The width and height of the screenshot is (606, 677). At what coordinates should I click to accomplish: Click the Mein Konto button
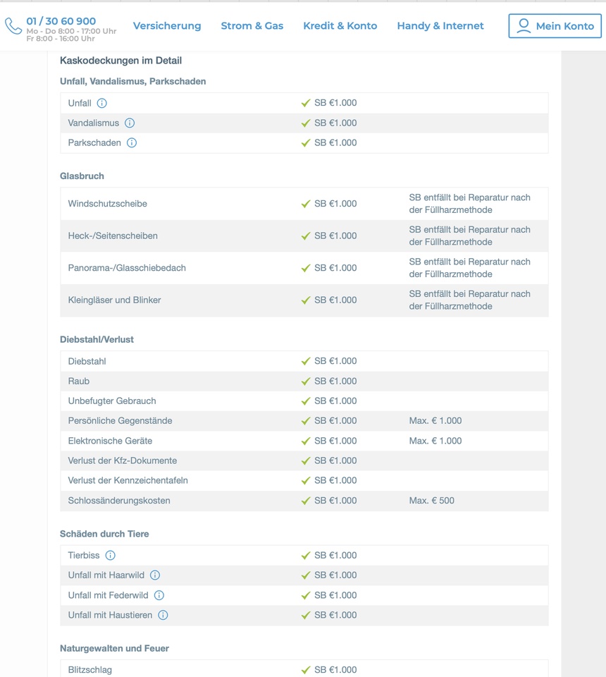555,26
